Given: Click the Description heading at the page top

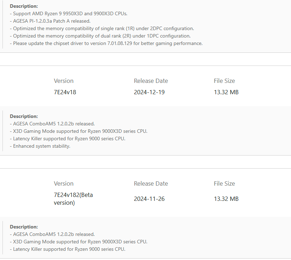Looking at the screenshot, I should pyautogui.click(x=24, y=6).
